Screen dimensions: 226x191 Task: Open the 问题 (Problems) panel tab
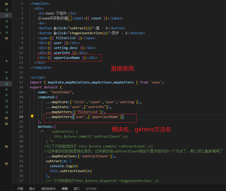[20, 188]
